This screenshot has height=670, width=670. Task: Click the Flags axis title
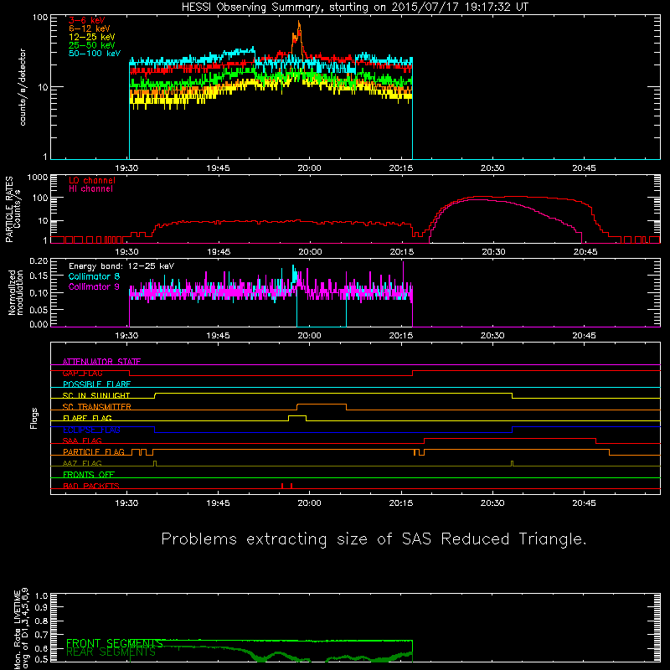click(34, 418)
